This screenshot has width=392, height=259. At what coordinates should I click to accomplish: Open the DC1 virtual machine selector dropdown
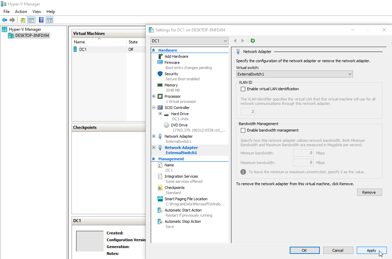click(x=190, y=41)
